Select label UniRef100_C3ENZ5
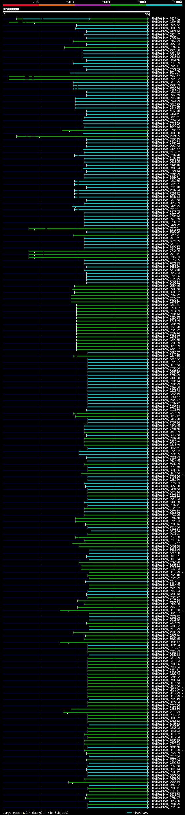The image size is (185, 815). coord(166,317)
